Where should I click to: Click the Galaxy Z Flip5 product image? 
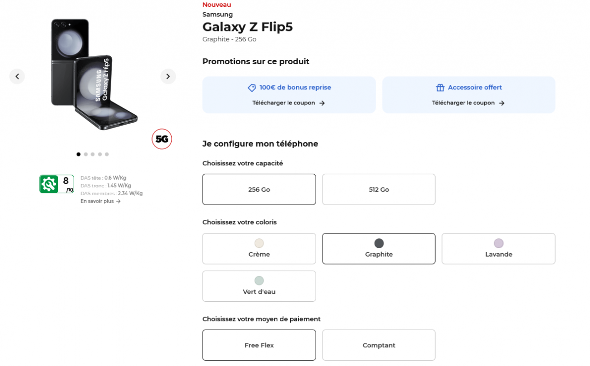point(92,74)
